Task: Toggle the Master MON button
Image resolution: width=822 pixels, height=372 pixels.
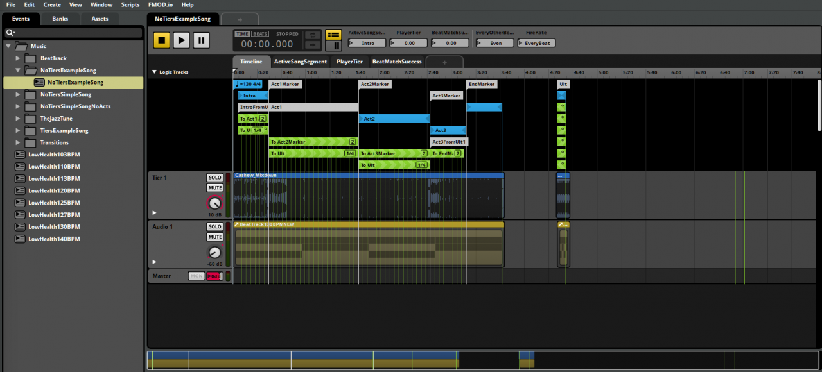Action: coord(196,276)
